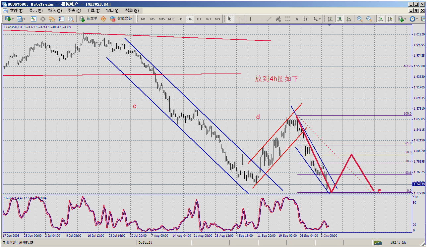
Task: Toggle chart shift button
Action: tap(390, 19)
